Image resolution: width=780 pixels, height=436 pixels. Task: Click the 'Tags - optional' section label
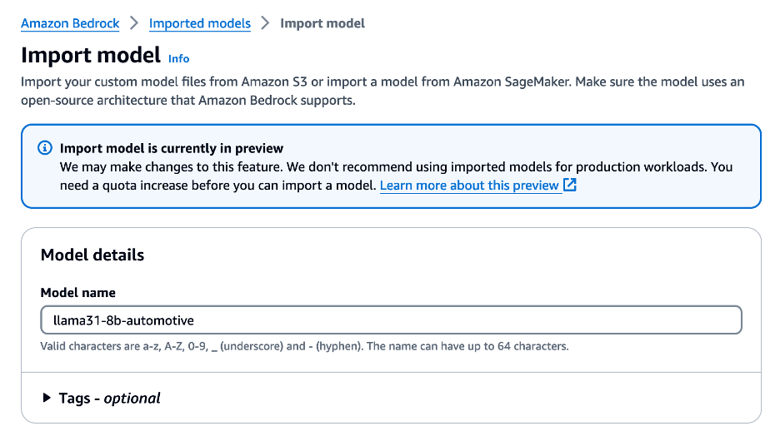[x=109, y=398]
